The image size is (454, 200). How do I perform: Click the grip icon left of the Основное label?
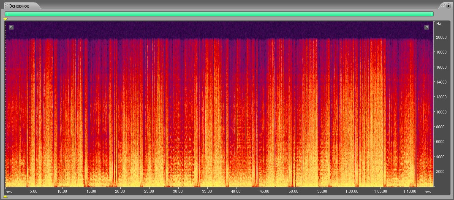6,6
